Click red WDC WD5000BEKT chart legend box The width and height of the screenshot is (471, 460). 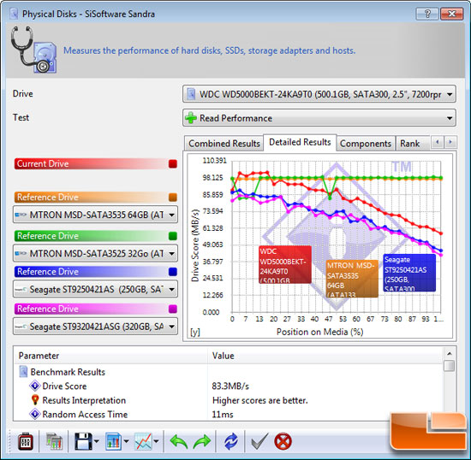(x=285, y=264)
